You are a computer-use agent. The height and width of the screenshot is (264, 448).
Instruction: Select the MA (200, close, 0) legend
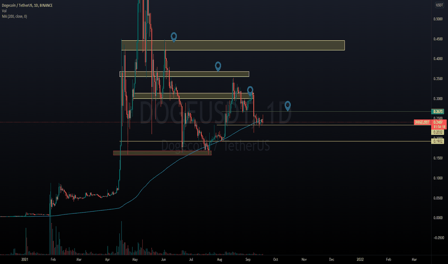(14, 16)
